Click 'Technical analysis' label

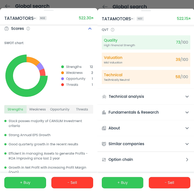pos(126,97)
